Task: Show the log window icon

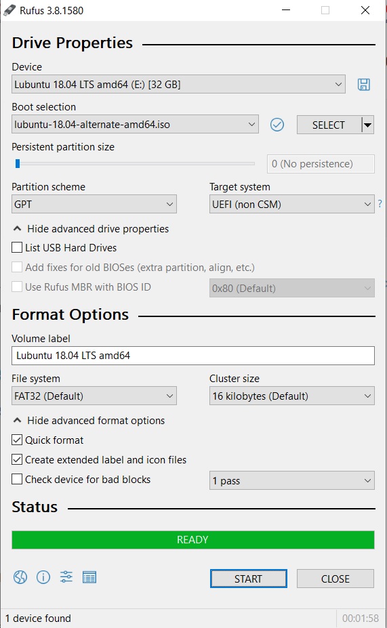Action: coord(89,577)
